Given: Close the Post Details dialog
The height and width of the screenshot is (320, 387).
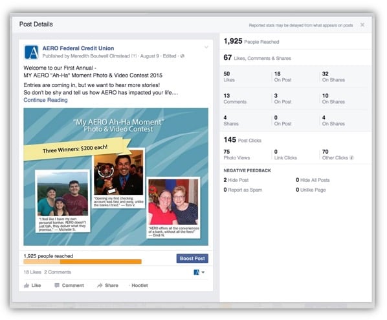Looking at the screenshot, I should tap(362, 25).
